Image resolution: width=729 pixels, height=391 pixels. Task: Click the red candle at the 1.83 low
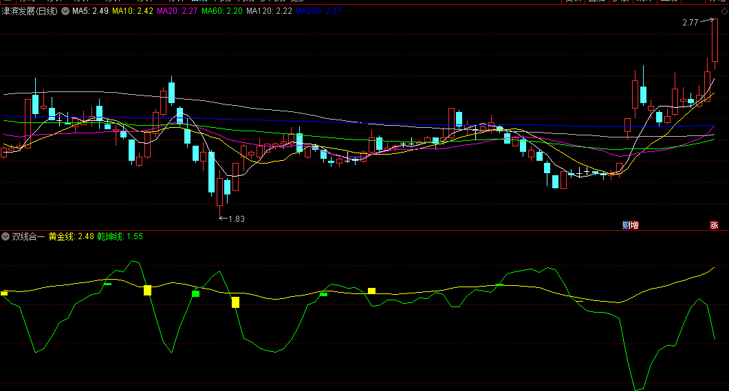[x=220, y=192]
